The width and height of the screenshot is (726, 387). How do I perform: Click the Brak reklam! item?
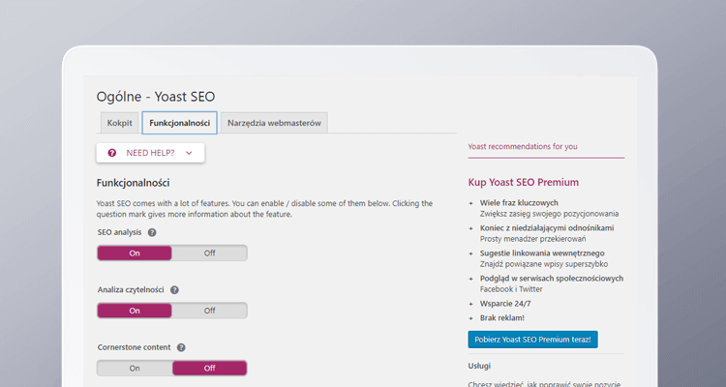pos(502,318)
